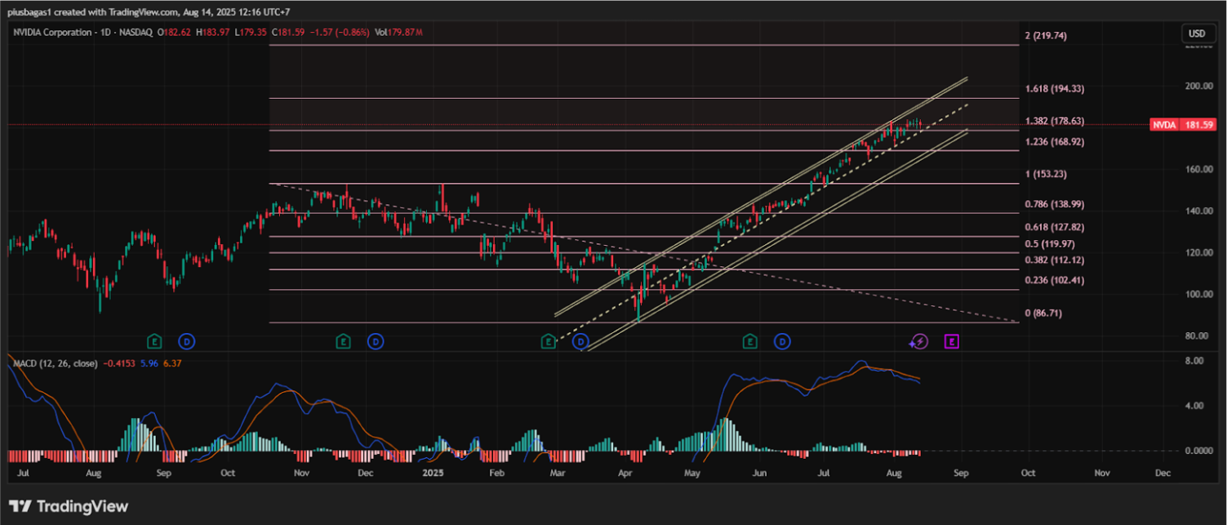
Task: Select the dividend D marker in March 2025
Action: 580,340
